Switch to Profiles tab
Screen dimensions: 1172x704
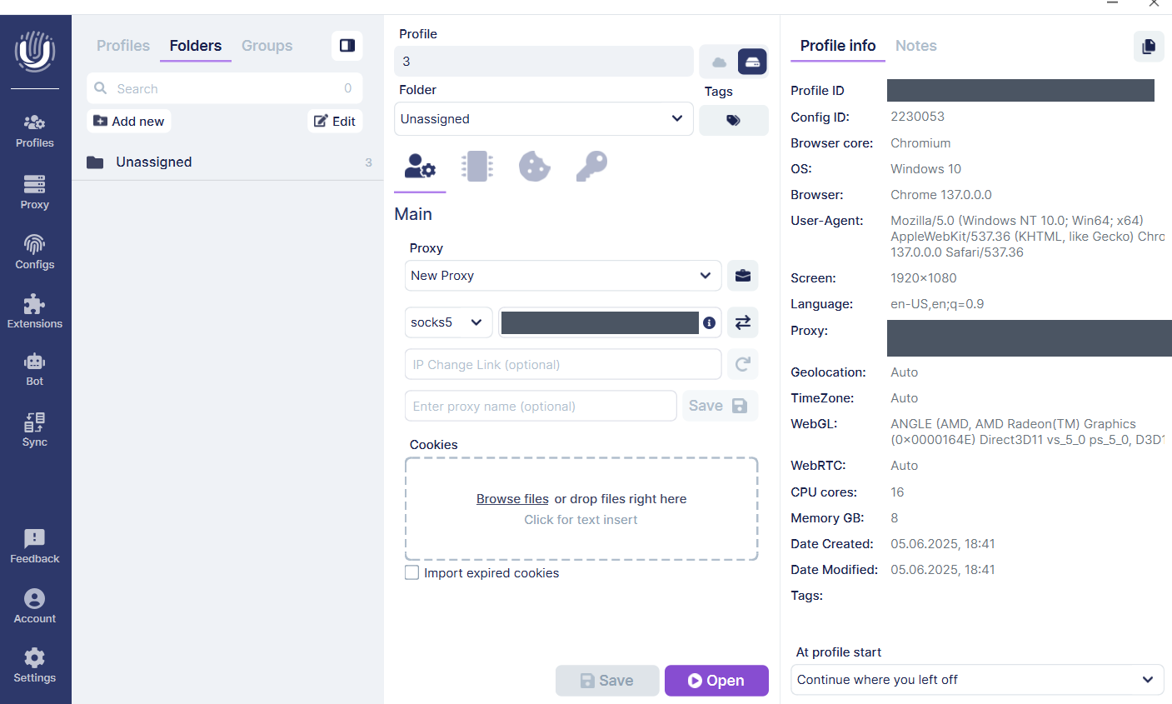pyautogui.click(x=123, y=46)
